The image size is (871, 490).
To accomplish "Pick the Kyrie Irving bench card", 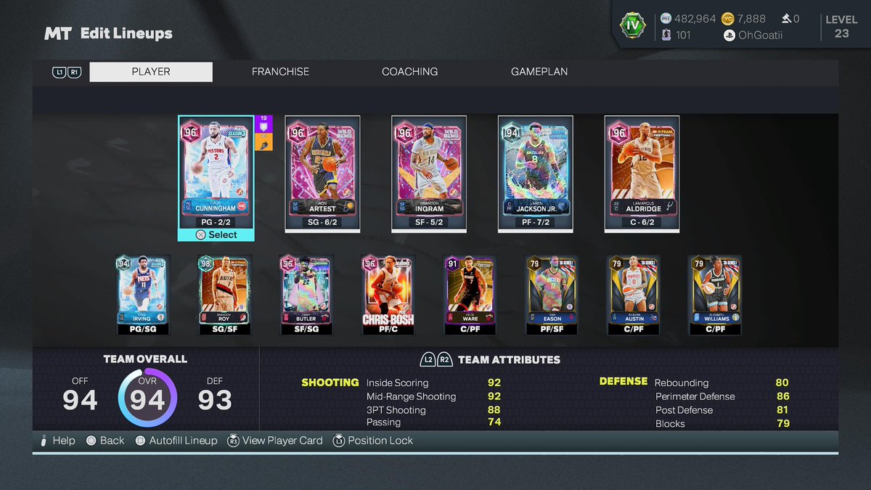I will pos(143,295).
